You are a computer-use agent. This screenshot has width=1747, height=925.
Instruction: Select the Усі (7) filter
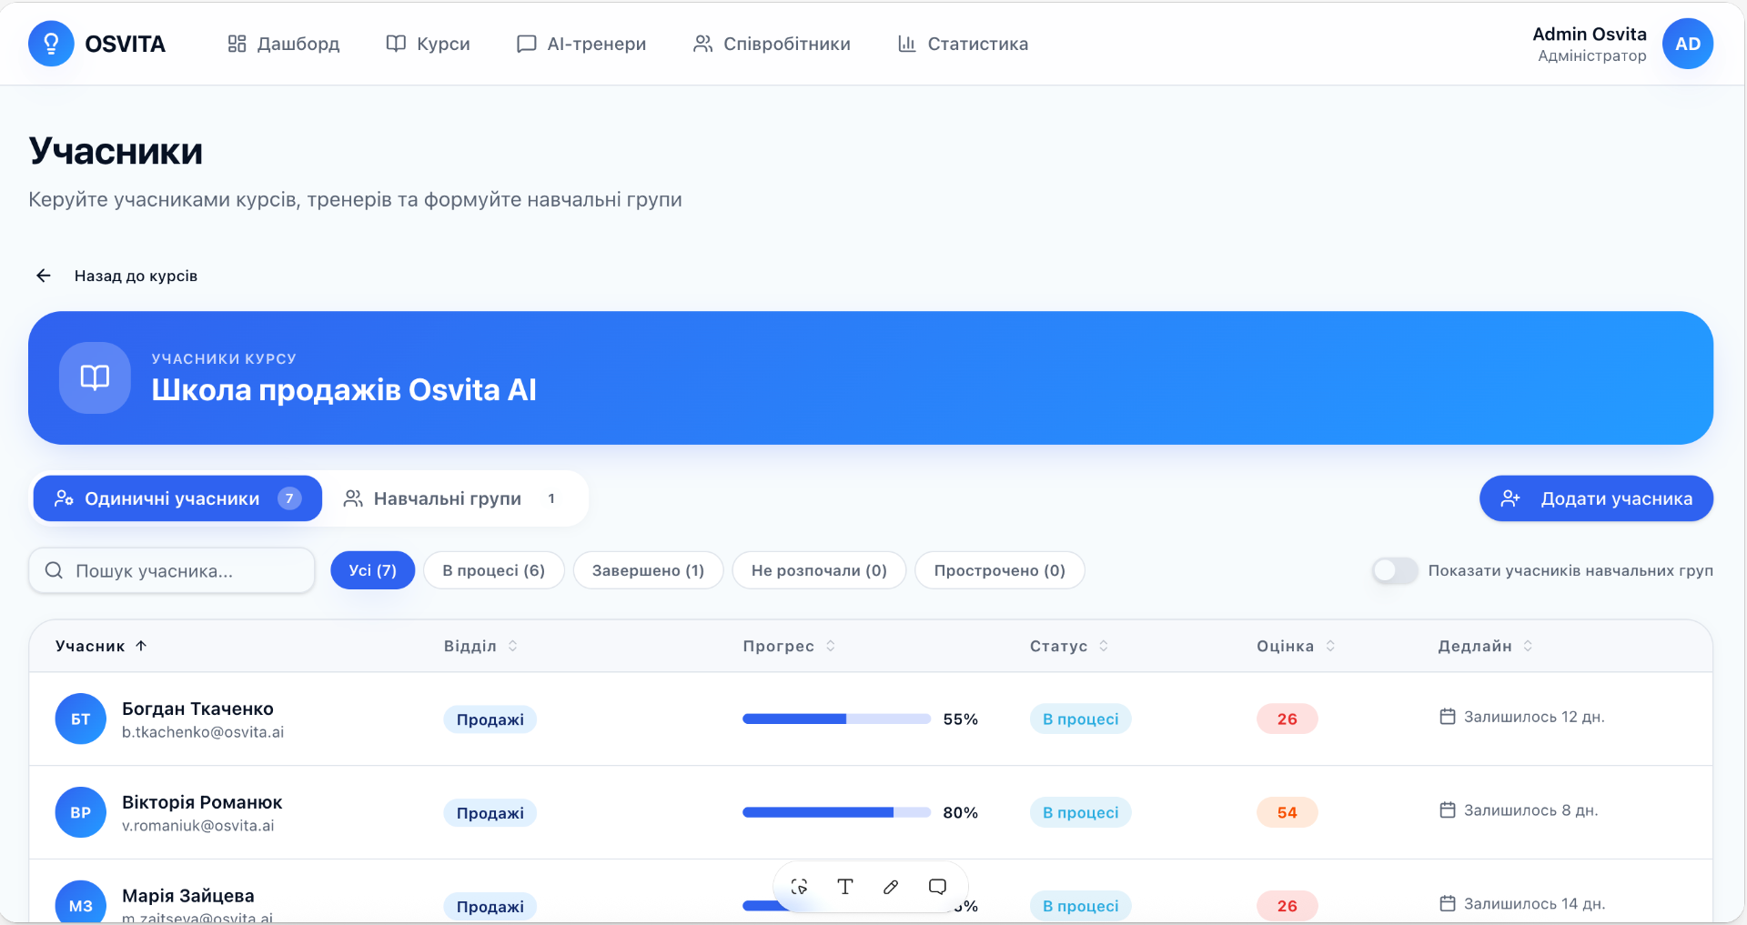point(372,570)
